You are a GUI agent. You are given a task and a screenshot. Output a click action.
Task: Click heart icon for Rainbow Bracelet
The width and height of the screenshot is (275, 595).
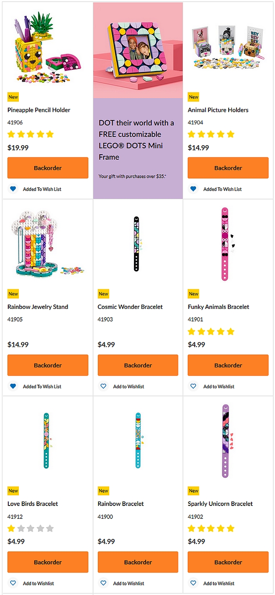point(103,583)
